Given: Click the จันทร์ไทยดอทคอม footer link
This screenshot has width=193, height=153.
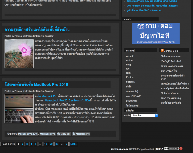Looking at the screenshot, I should (120, 149).
